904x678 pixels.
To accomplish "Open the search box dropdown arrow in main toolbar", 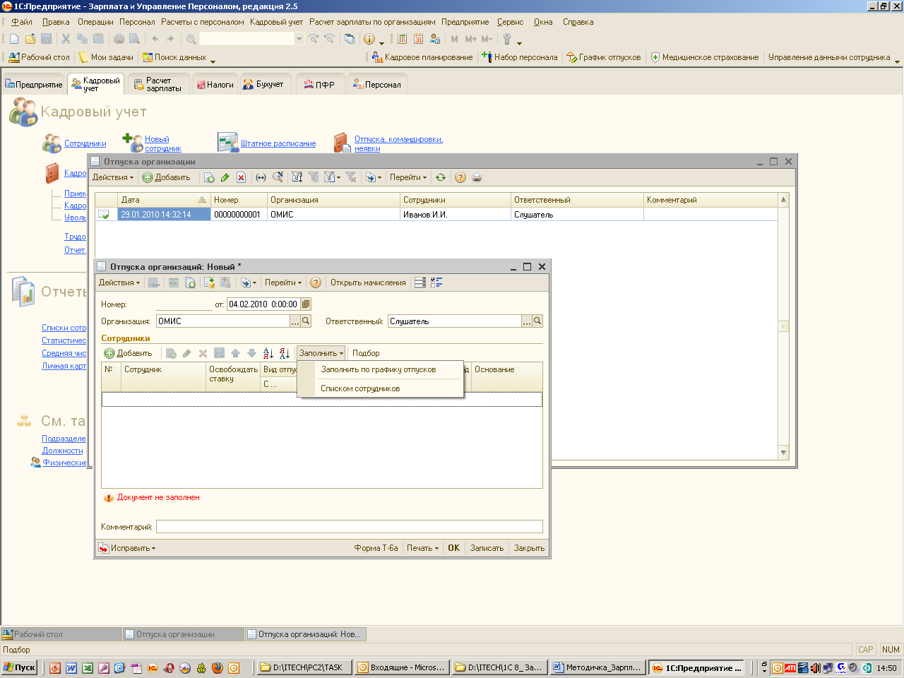I will (299, 39).
